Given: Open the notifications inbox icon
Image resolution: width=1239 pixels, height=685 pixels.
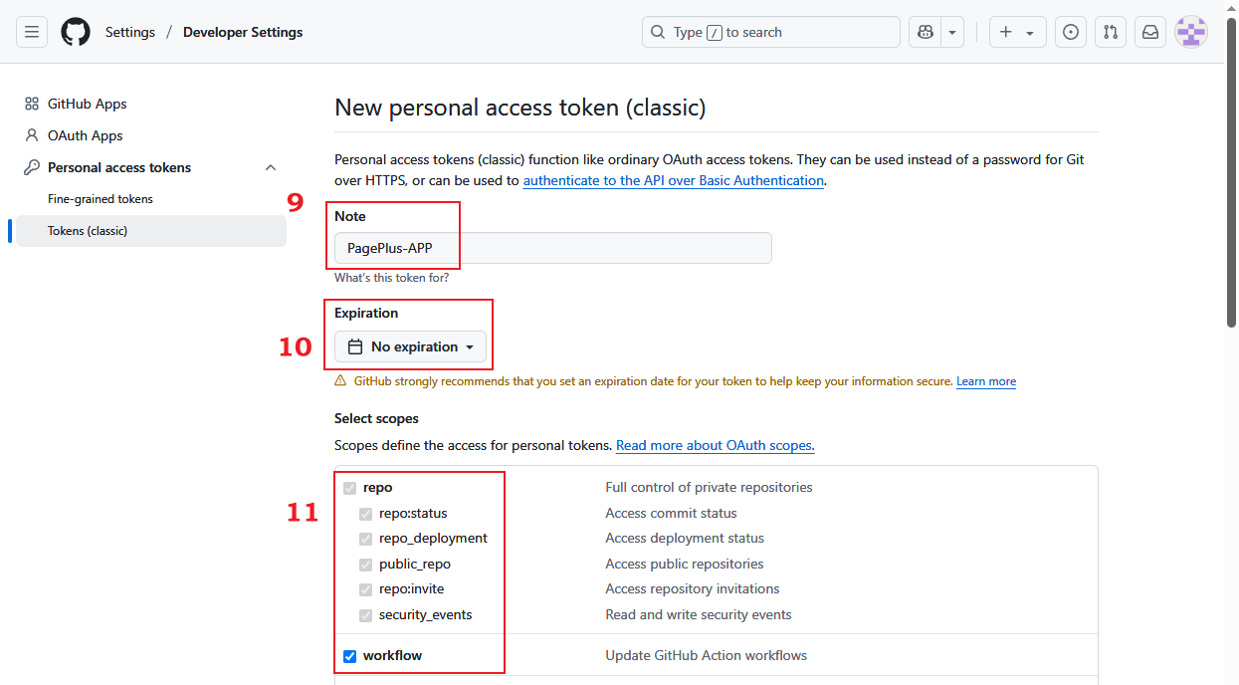Looking at the screenshot, I should click(x=1150, y=32).
